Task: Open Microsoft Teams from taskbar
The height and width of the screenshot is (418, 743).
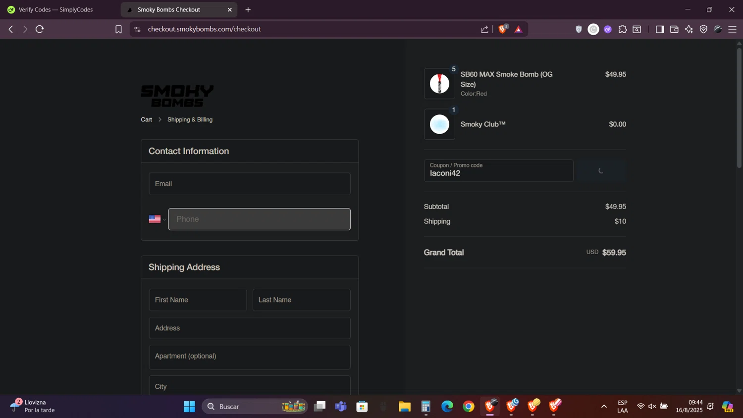Action: click(x=341, y=407)
